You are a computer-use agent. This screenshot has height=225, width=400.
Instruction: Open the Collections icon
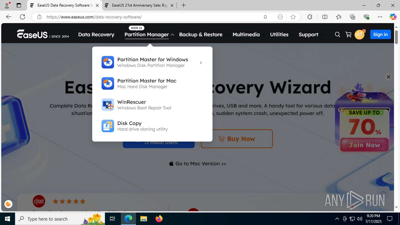pyautogui.click(x=352, y=17)
